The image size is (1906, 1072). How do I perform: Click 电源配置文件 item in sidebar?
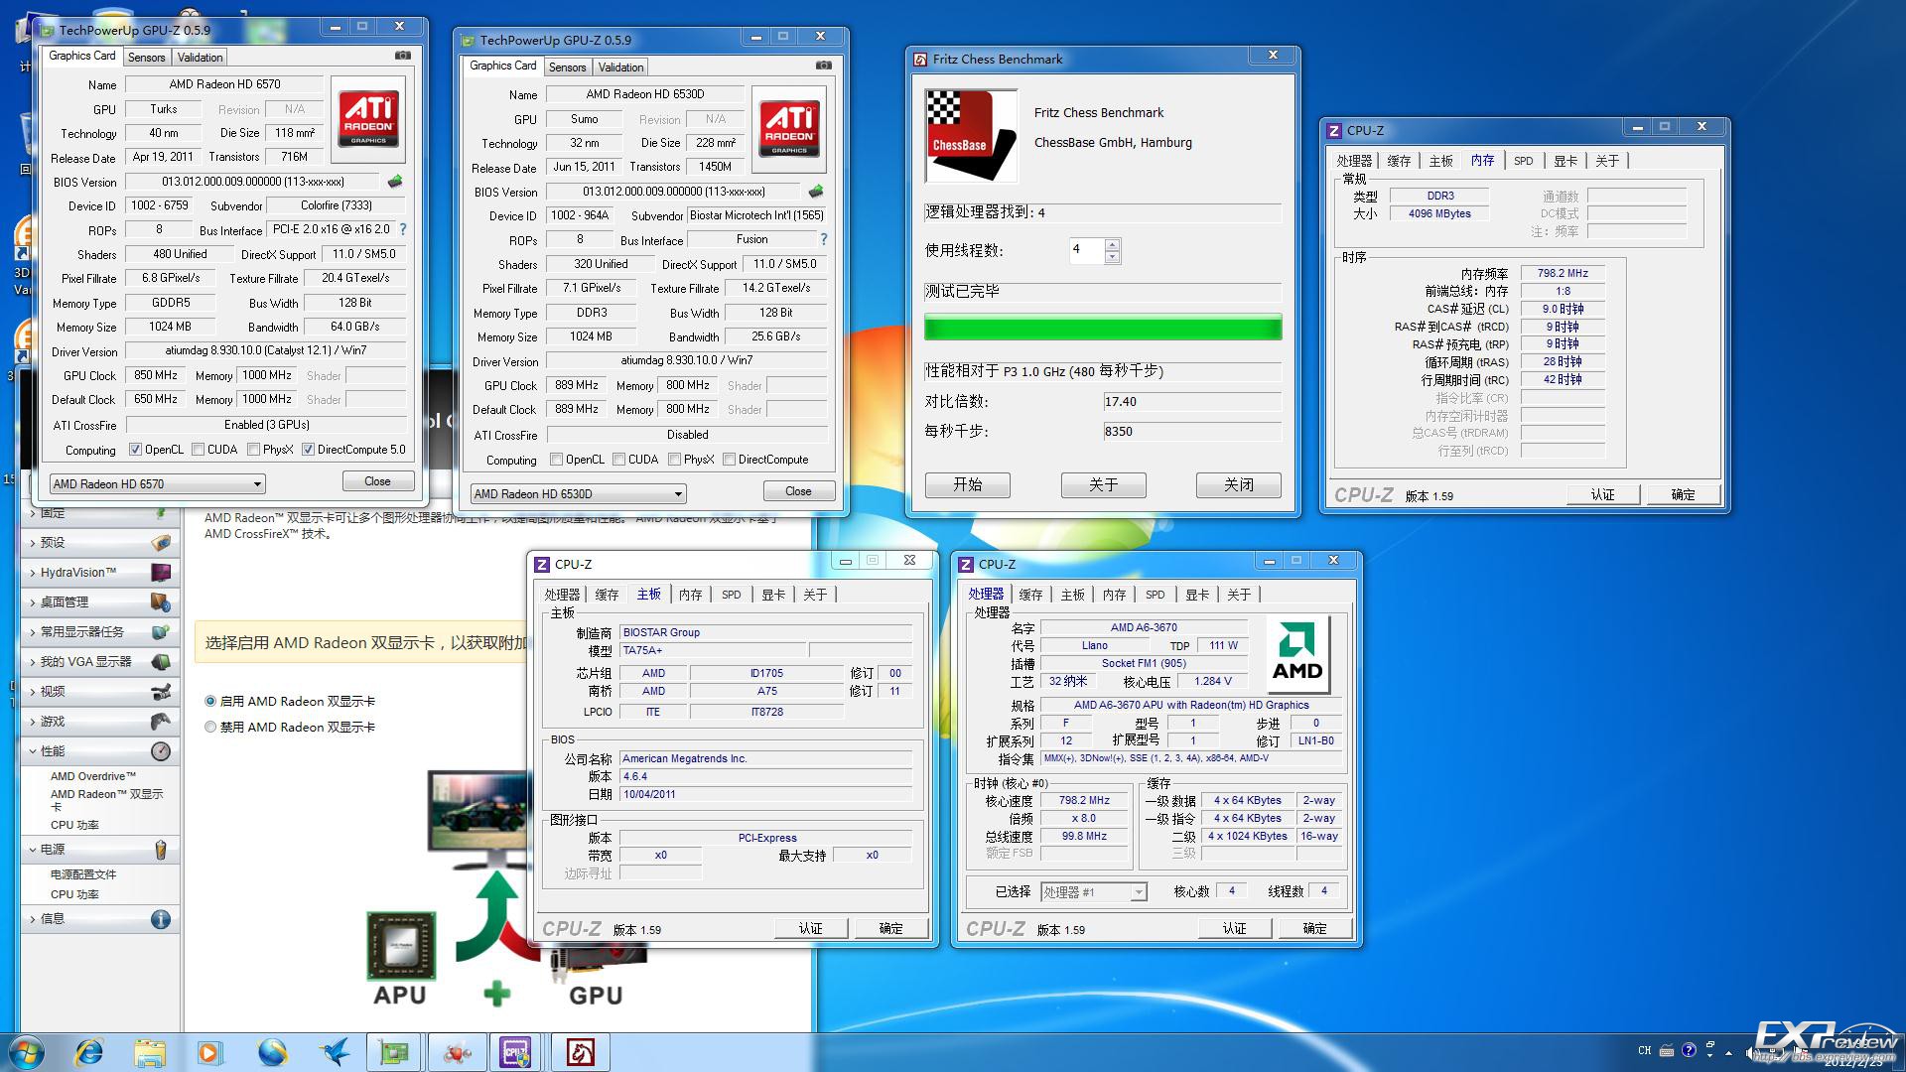point(83,874)
